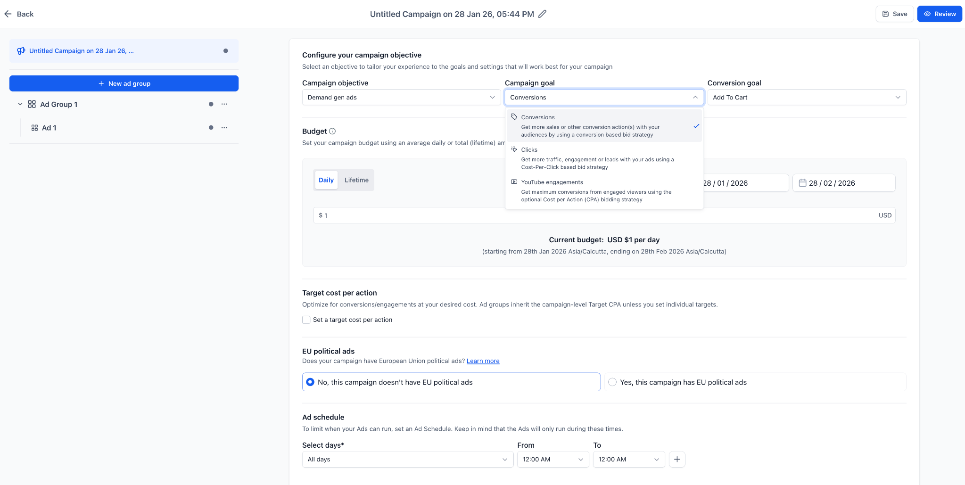Image resolution: width=965 pixels, height=485 pixels.
Task: Enable Set a target cost per action
Action: (306, 320)
